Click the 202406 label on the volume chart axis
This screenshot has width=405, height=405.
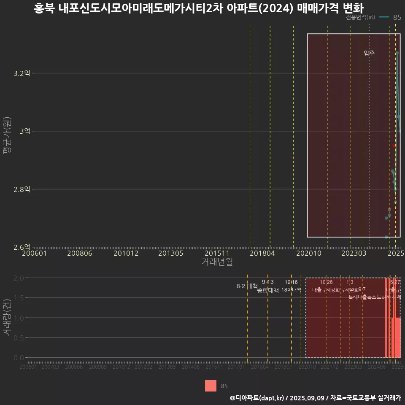pos(377,367)
